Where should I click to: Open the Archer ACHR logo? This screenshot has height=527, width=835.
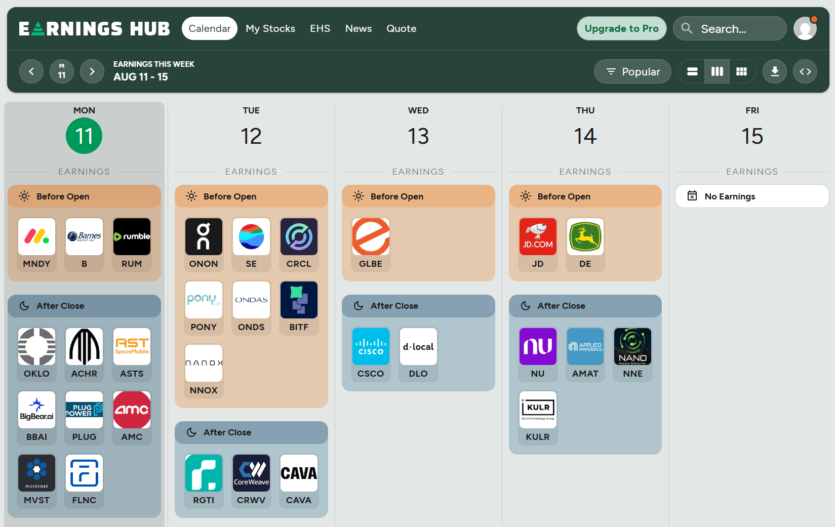point(84,346)
